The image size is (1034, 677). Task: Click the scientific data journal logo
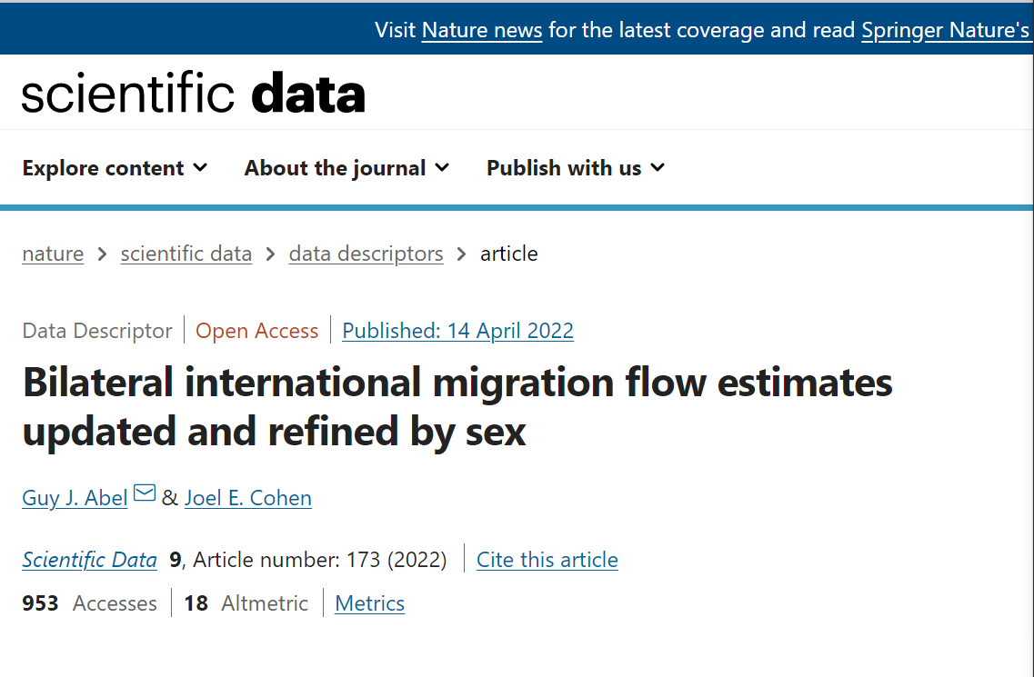click(x=193, y=95)
